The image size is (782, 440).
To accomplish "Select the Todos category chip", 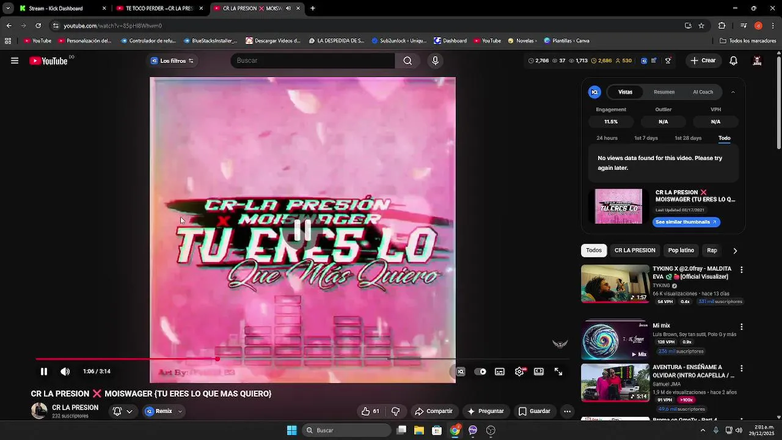I will pos(594,251).
